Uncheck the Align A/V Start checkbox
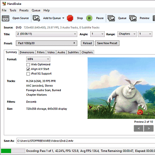The height and width of the screenshot is (155, 155). (28, 69)
